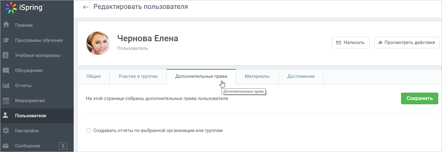The width and height of the screenshot is (442, 152).
Task: Select Пользователи in the sidebar
Action: tap(37, 116)
